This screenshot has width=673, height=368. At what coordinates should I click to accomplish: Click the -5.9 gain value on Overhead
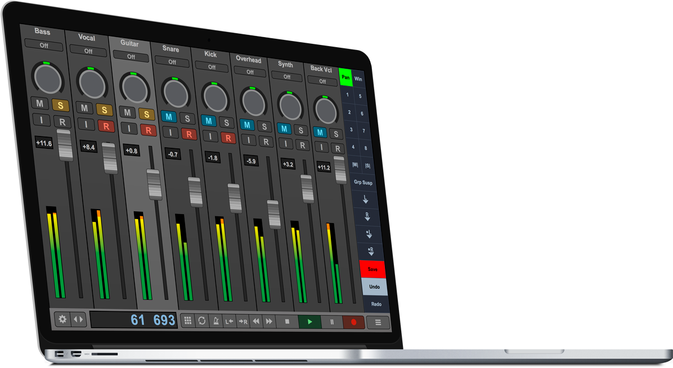click(x=251, y=161)
